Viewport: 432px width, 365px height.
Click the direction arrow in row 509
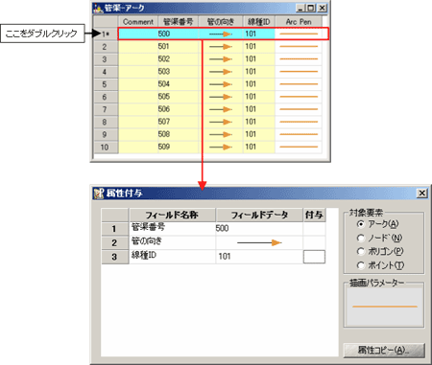pos(221,148)
